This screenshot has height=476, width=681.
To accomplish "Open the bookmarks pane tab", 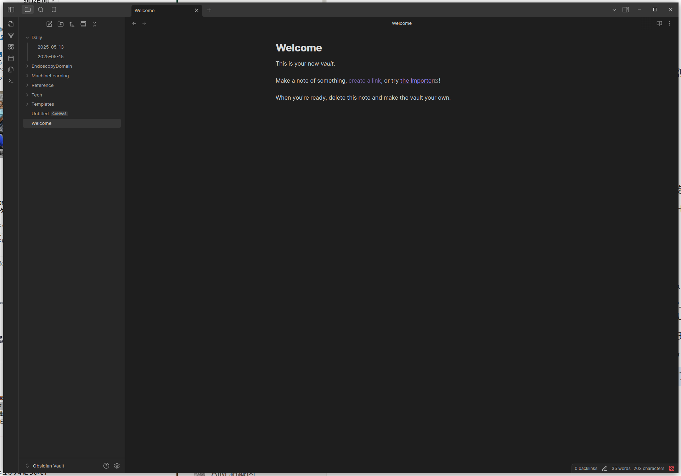I will click(x=54, y=10).
